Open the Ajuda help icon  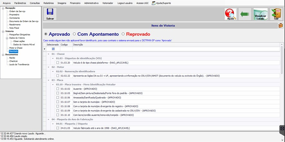pos(230,14)
